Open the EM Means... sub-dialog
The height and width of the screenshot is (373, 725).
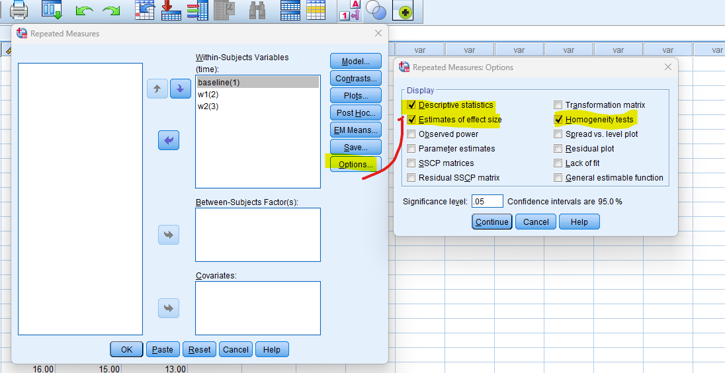point(356,130)
